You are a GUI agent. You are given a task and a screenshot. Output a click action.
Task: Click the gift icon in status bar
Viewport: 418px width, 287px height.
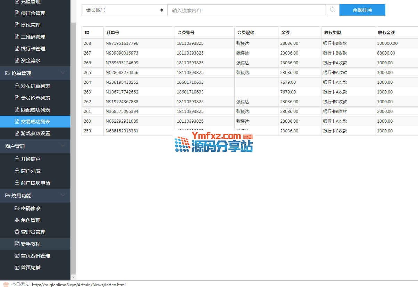(x=6, y=284)
